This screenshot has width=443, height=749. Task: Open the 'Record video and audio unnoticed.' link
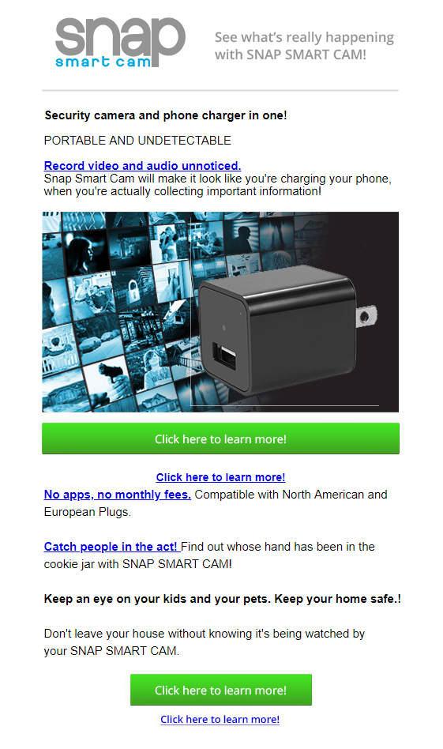click(142, 166)
